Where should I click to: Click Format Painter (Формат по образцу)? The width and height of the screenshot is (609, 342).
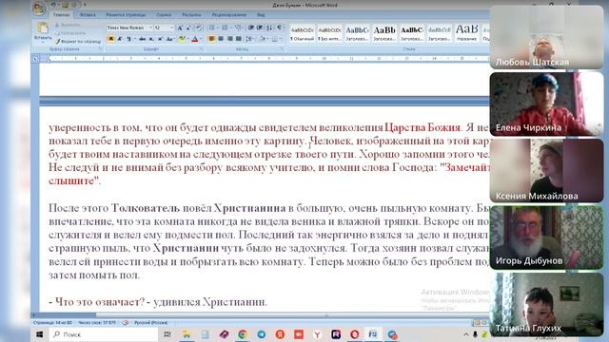pos(78,41)
